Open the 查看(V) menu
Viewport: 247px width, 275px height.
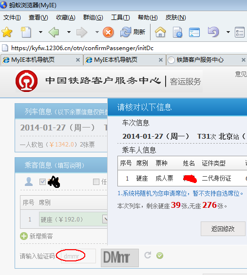[38, 18]
